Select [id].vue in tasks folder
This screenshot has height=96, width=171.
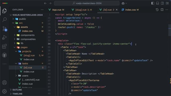pos(28,67)
